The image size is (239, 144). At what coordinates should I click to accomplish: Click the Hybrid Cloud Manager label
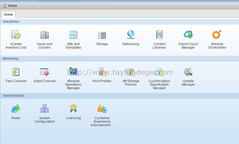coord(188,46)
